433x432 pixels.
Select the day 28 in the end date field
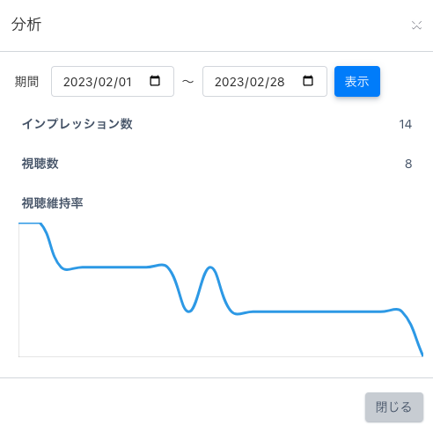(277, 82)
